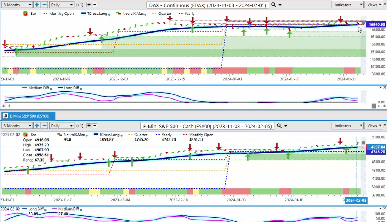Screen dimensions: 387x222
Task: Toggle Bar legend swatch on E-Mini chart
Action: pos(26,135)
